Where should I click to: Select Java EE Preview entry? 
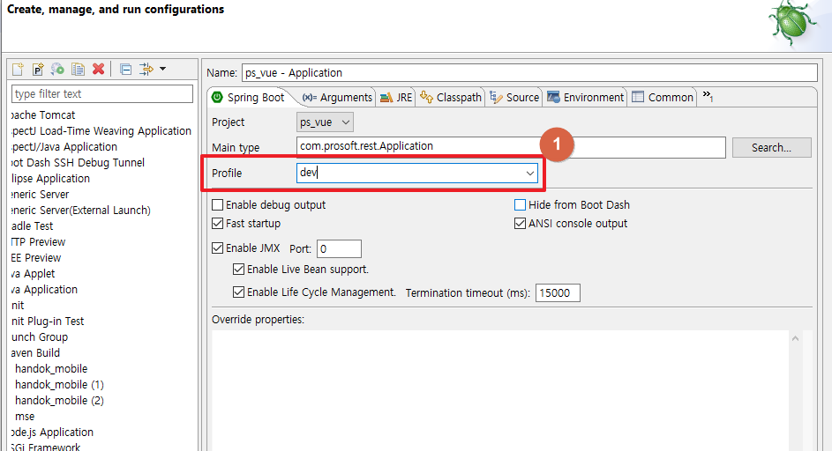(36, 258)
